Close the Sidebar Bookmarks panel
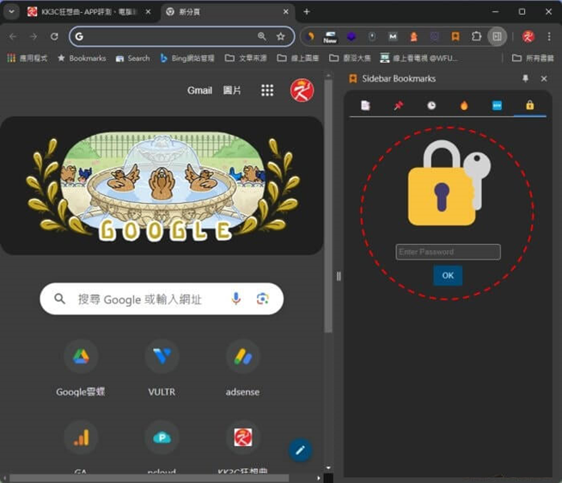 pos(544,78)
